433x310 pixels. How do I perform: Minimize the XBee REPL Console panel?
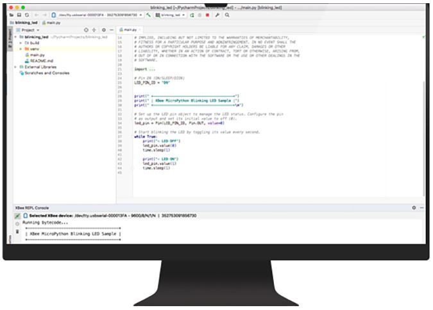pyautogui.click(x=421, y=207)
